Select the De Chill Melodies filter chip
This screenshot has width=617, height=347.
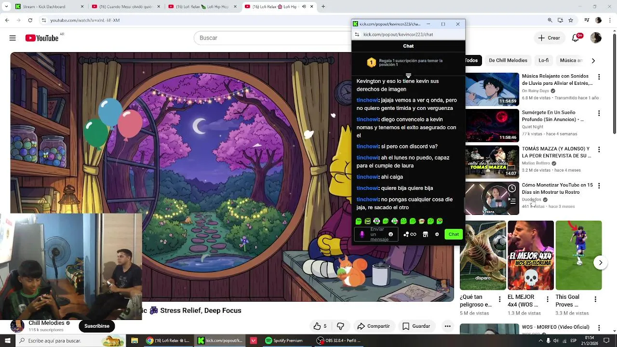click(x=508, y=60)
